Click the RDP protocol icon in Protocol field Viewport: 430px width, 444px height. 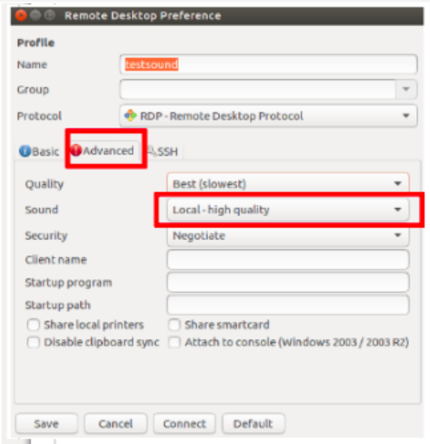click(x=131, y=115)
